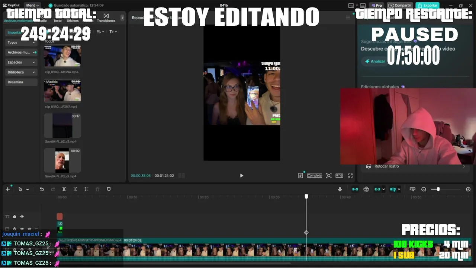Add a marker with the shield icon

109,189
